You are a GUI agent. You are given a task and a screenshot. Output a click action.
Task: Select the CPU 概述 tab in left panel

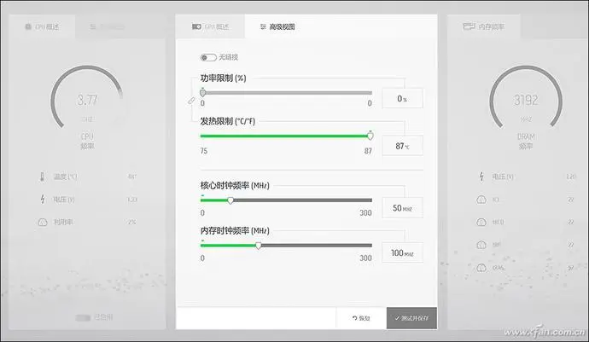pos(42,26)
